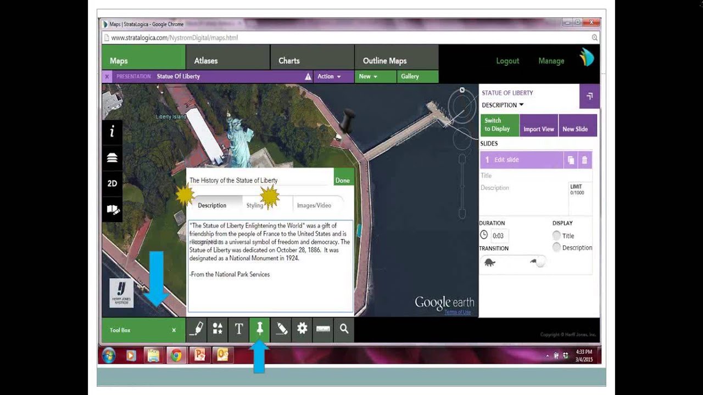The height and width of the screenshot is (395, 703).
Task: Select the highlighter marker tool in Tool Box
Action: (197, 329)
